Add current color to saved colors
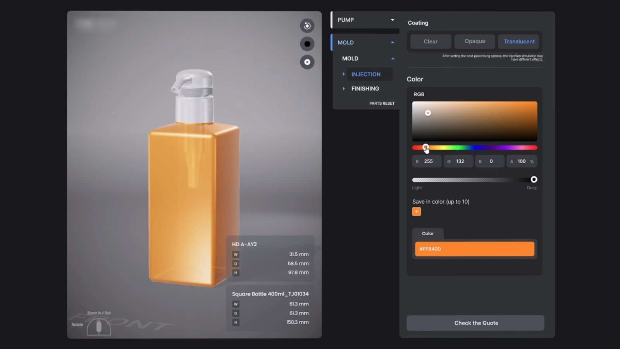Image resolution: width=620 pixels, height=349 pixels. tap(417, 212)
